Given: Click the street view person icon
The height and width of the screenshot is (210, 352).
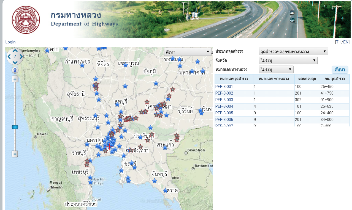Looking at the screenshot, I should pos(15,70).
